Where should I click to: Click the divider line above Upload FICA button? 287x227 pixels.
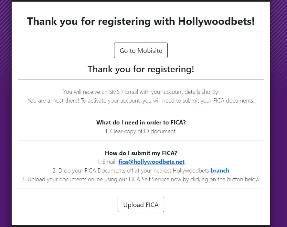(x=141, y=189)
